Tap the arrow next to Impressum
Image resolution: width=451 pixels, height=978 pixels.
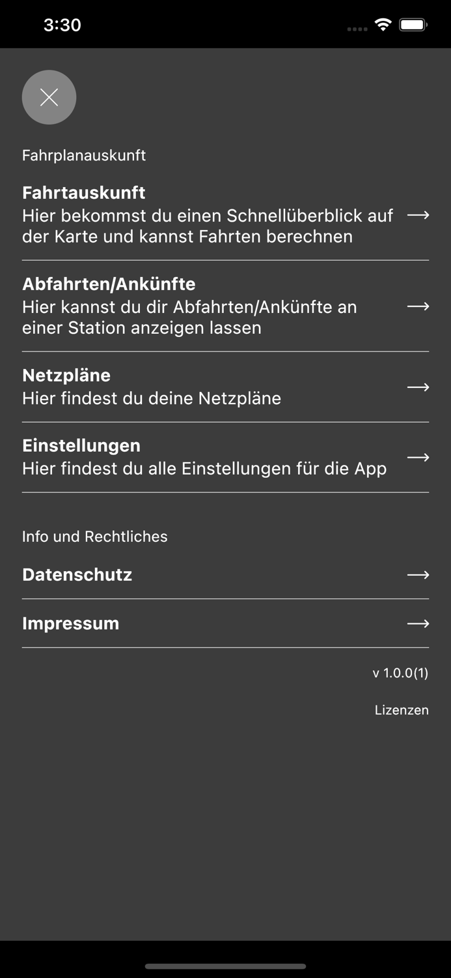coord(417,623)
